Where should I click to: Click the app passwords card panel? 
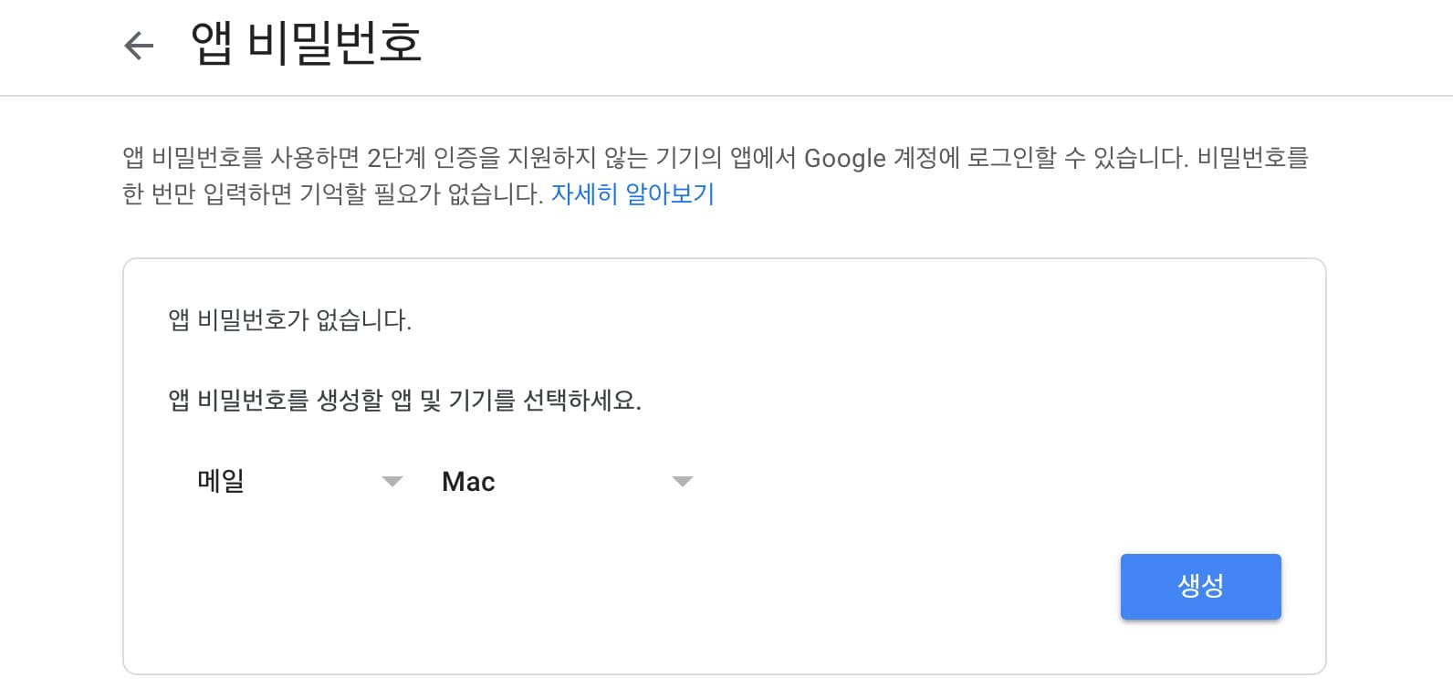pos(726,464)
